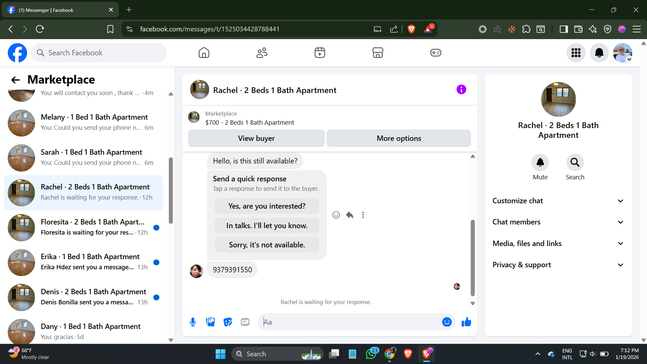Open Marketplace tab in top navigation
The width and height of the screenshot is (647, 364).
tap(377, 53)
